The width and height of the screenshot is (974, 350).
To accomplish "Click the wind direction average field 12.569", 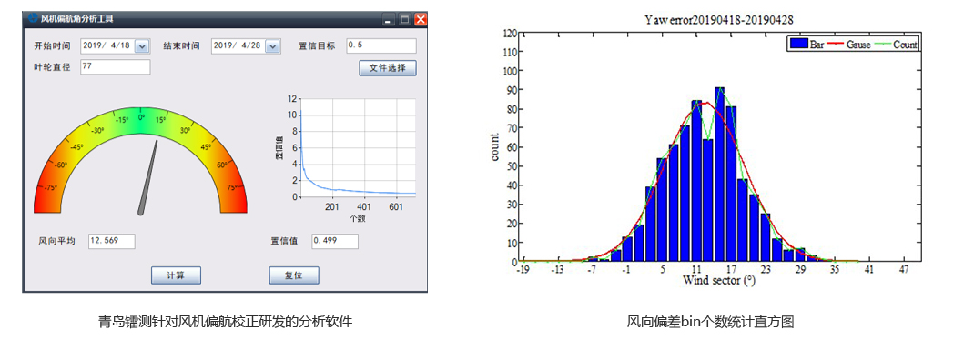I will pos(111,242).
